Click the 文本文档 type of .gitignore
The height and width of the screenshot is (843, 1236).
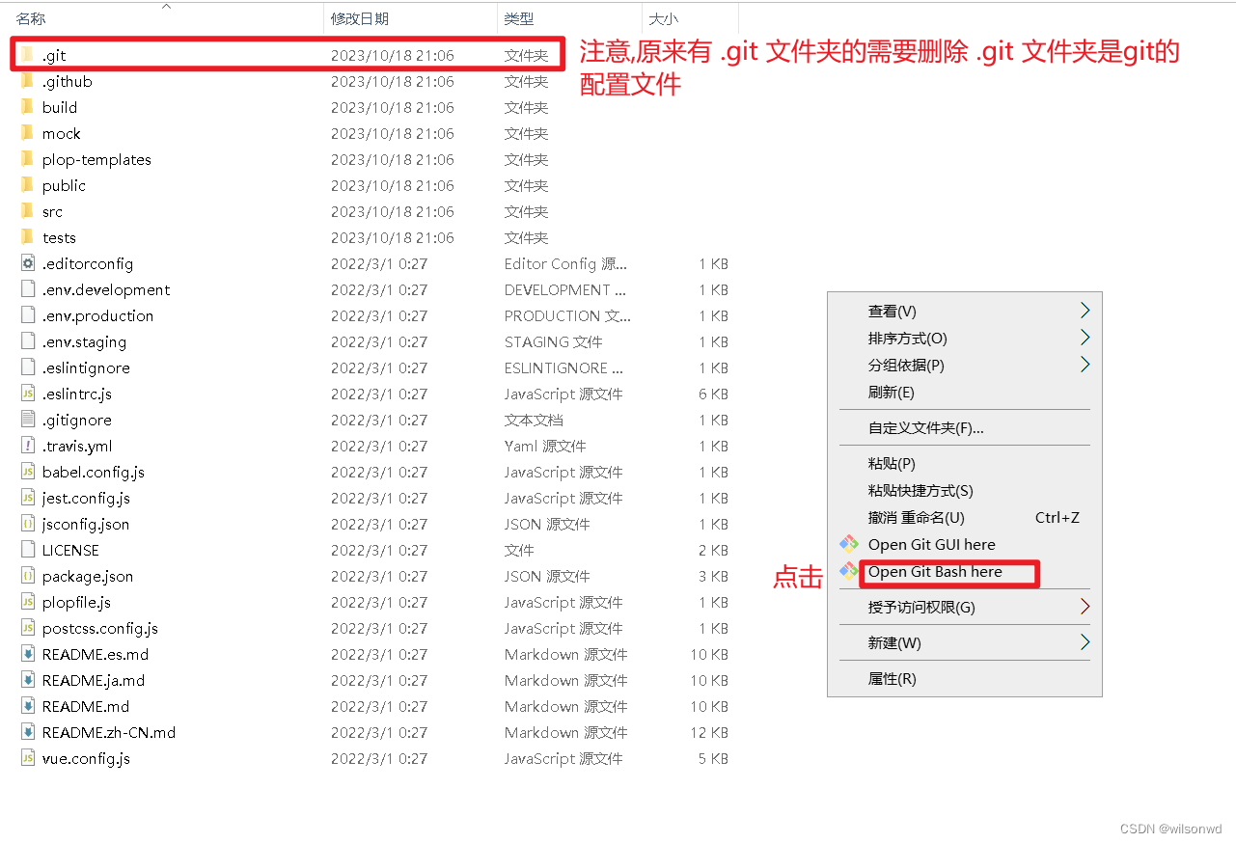(534, 420)
